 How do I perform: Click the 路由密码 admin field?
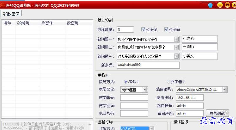190,113
